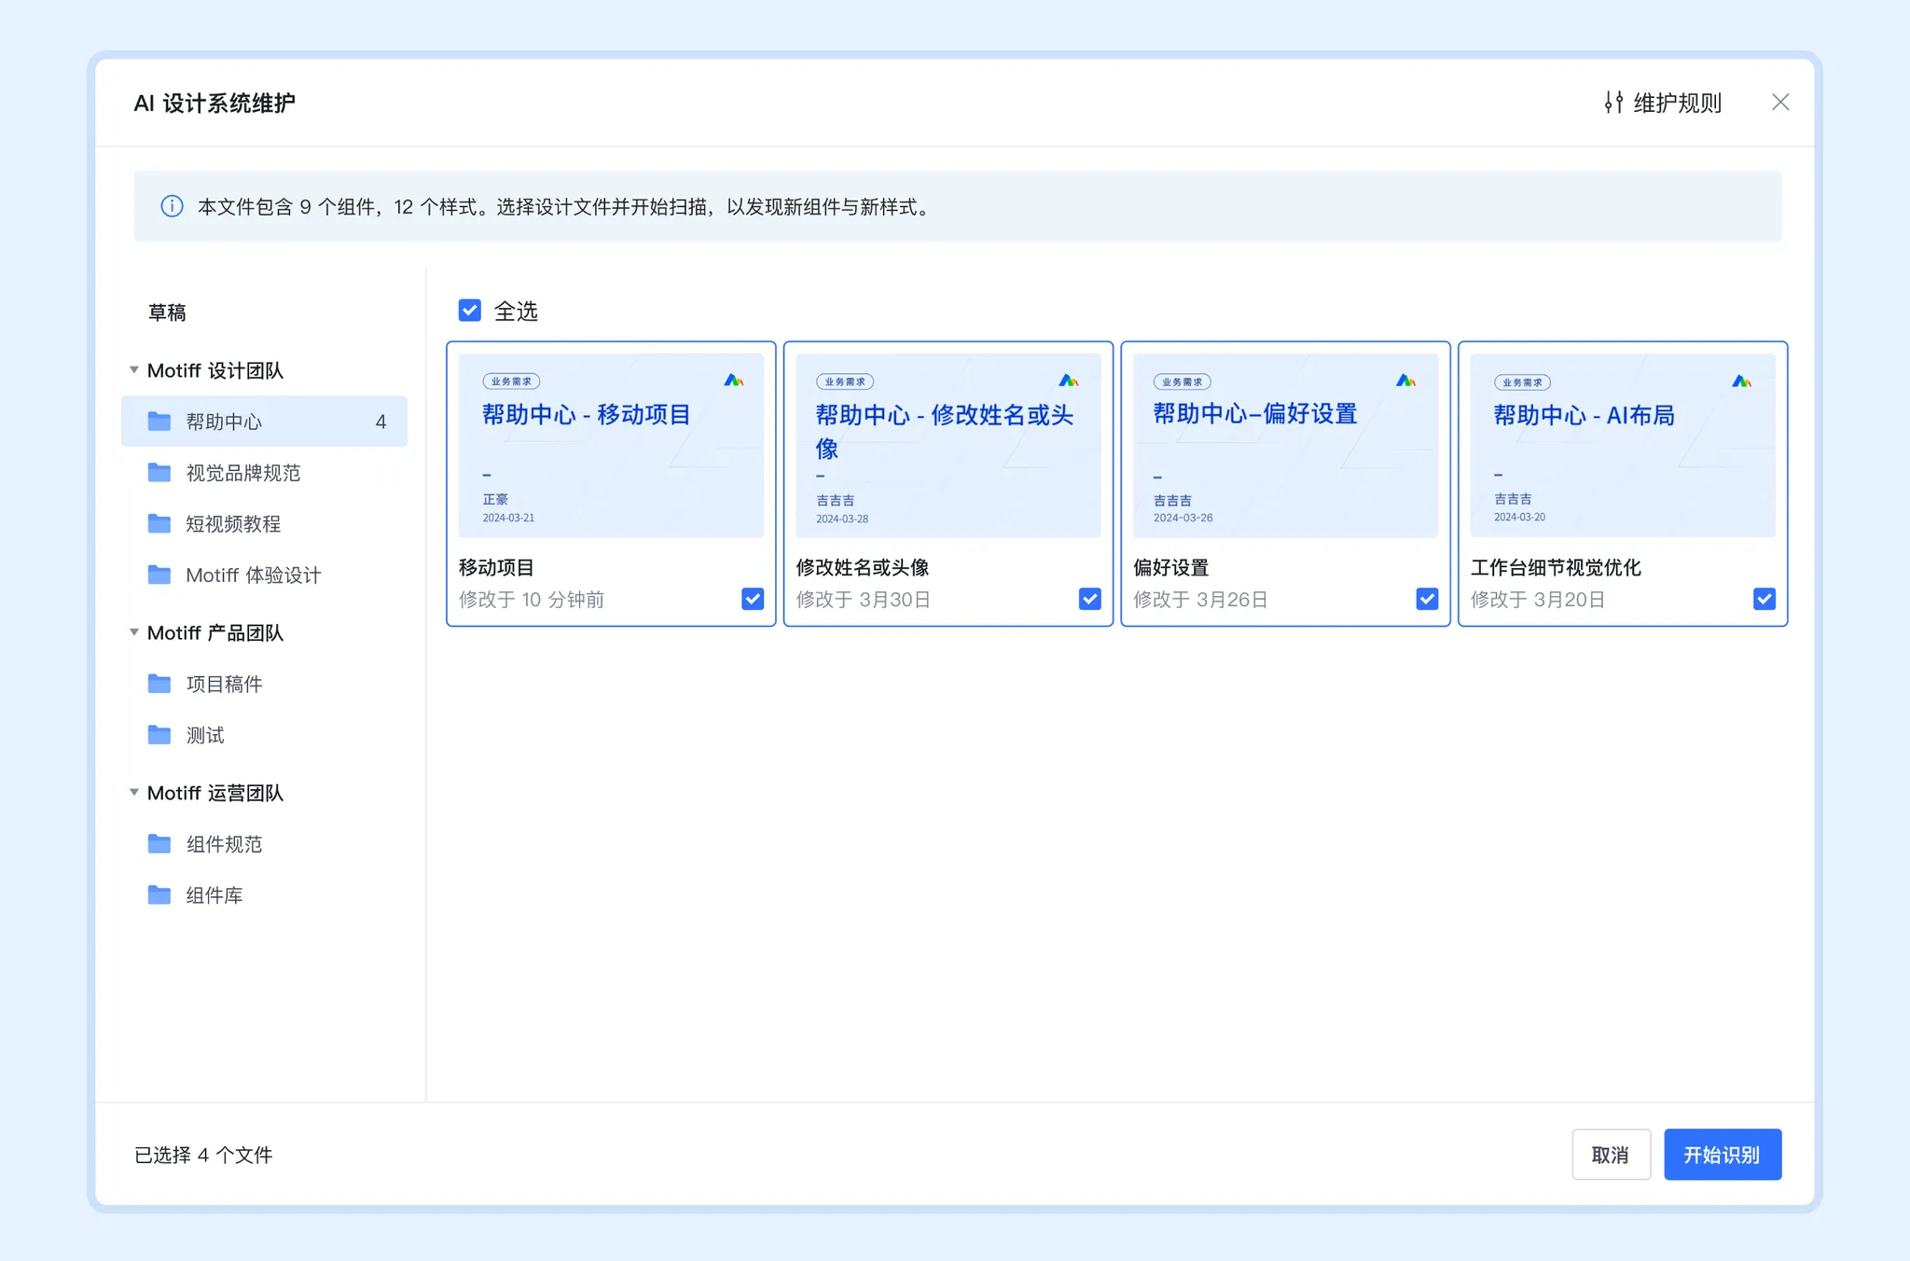This screenshot has width=1910, height=1261.
Task: Collapse the Motiff 运营团队 group arrow
Action: (134, 793)
